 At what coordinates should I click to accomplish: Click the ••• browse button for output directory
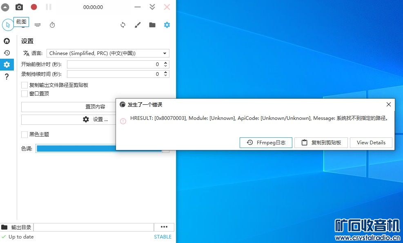164,227
